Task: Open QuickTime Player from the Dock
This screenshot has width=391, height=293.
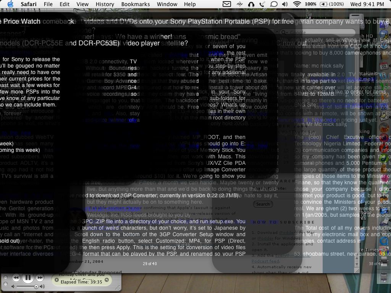Action: 384,241
